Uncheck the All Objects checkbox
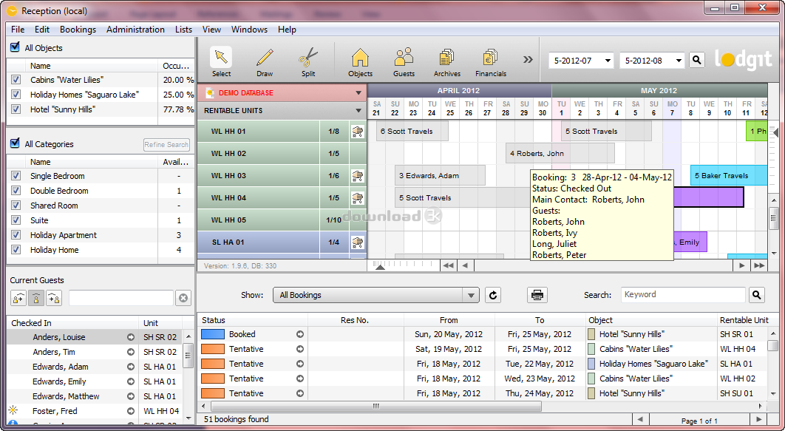The height and width of the screenshot is (431, 785). point(15,47)
